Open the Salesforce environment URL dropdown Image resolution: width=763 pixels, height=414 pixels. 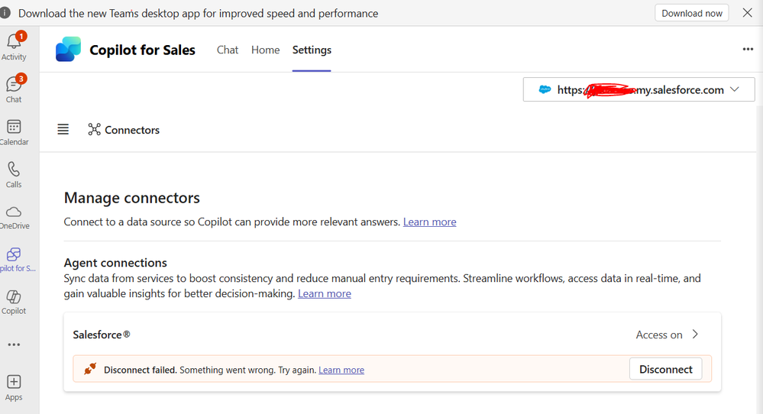pos(639,89)
